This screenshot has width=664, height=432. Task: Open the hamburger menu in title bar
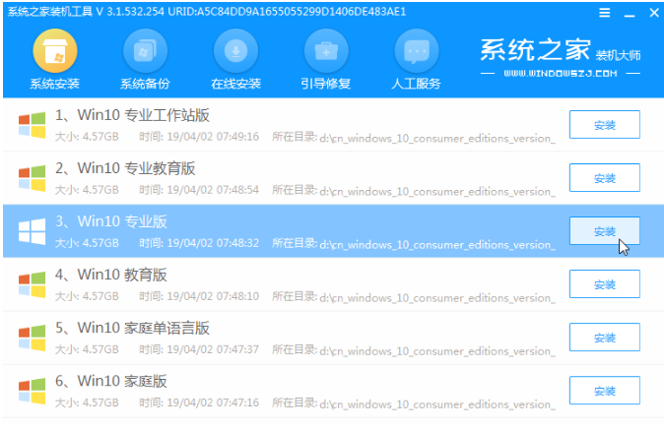click(605, 13)
